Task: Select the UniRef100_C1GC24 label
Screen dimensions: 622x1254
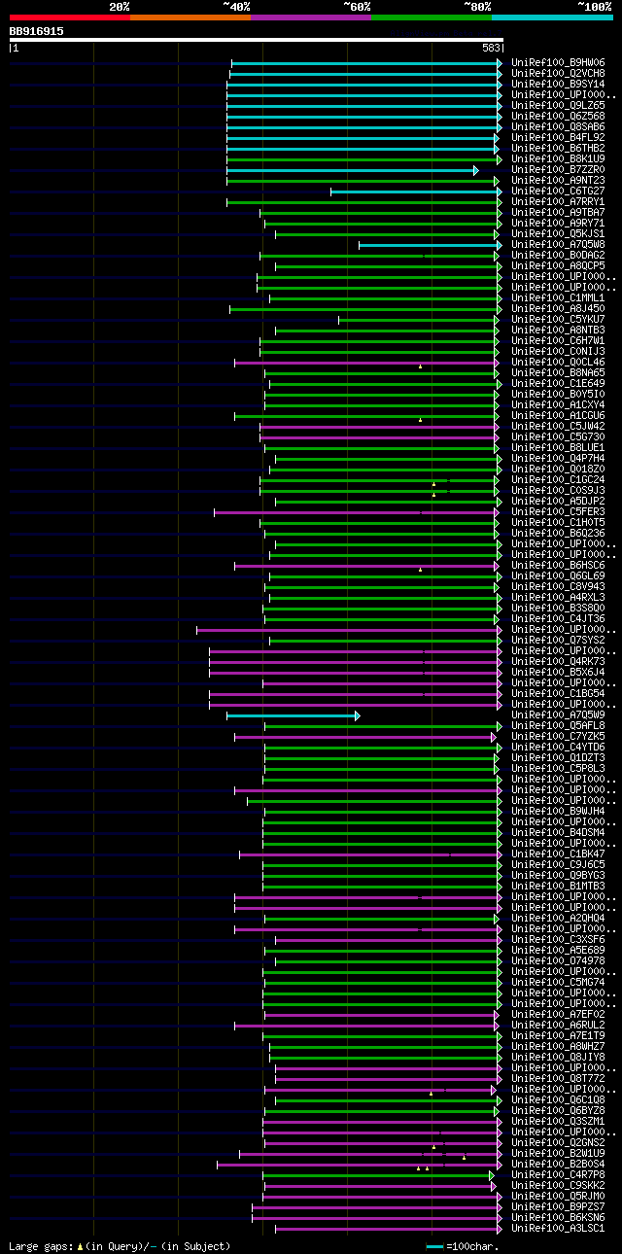Action: pos(557,479)
